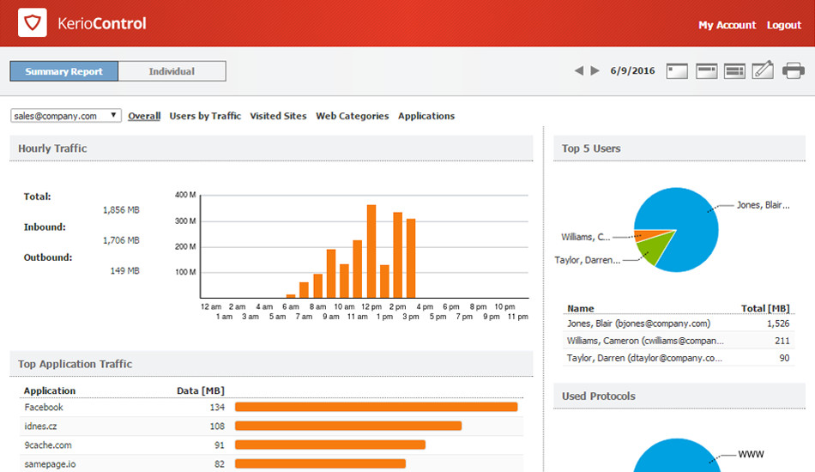Click the Facebook application traffic bar
815x472 pixels.
[x=377, y=407]
